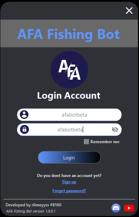Enable the Remember me checkbox
The image size is (139, 217).
click(x=86, y=142)
